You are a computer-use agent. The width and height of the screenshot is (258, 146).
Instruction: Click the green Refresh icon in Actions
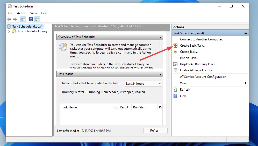[175, 90]
